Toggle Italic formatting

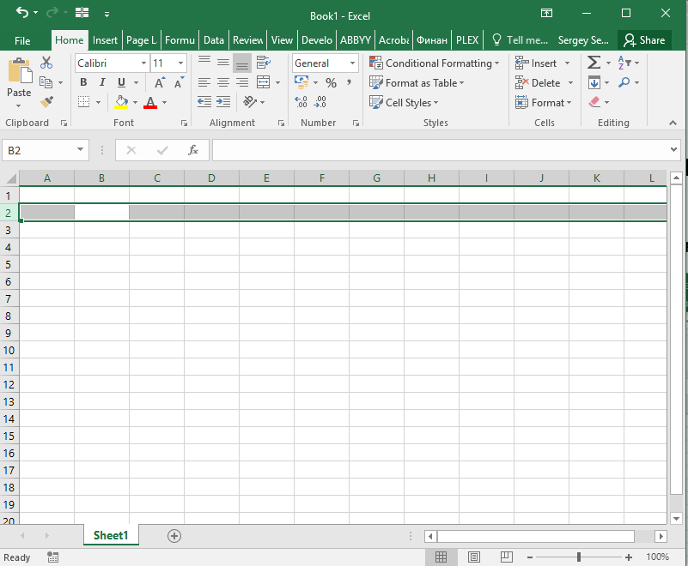click(102, 82)
